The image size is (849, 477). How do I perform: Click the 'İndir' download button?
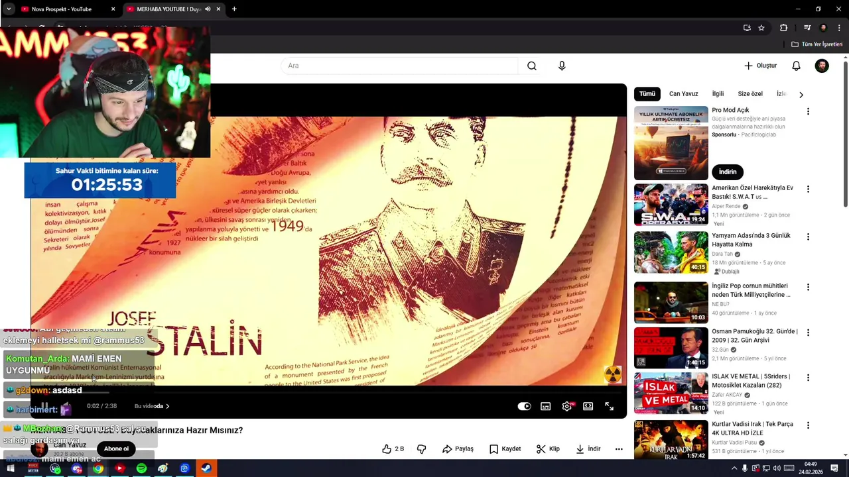(x=588, y=449)
